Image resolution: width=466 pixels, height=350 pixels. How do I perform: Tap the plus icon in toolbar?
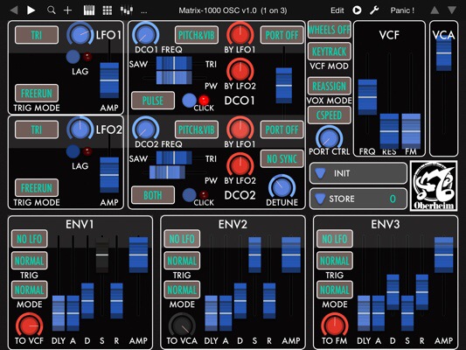pyautogui.click(x=68, y=10)
